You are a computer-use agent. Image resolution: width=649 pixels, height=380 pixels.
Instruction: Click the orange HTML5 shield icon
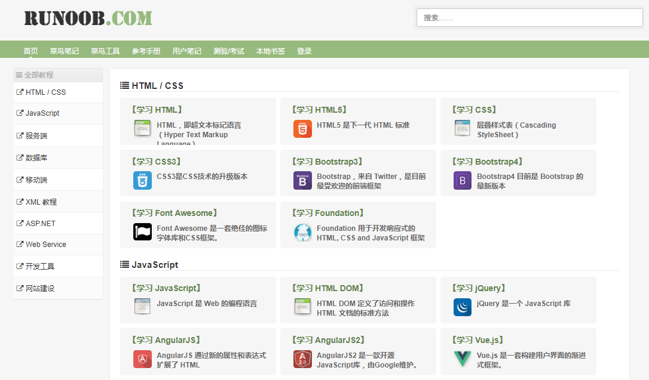(302, 129)
